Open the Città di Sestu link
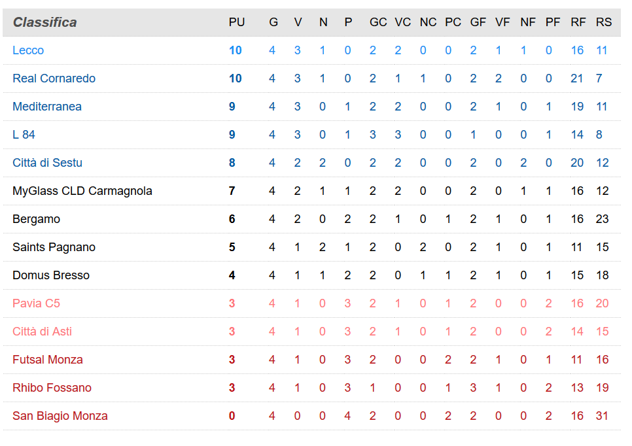The image size is (632, 446). click(47, 163)
